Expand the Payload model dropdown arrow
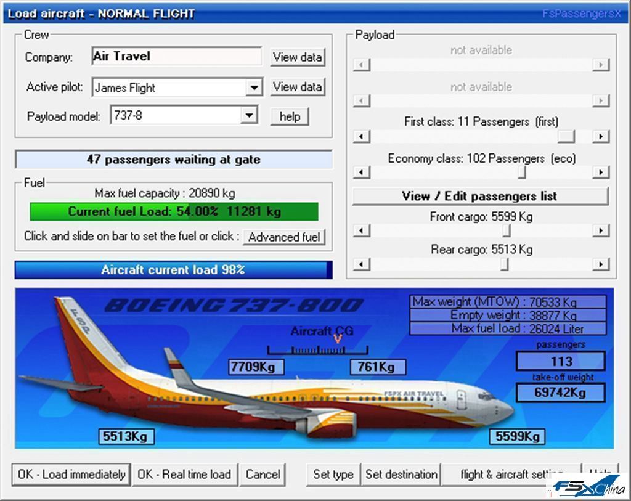The width and height of the screenshot is (631, 501). (249, 116)
